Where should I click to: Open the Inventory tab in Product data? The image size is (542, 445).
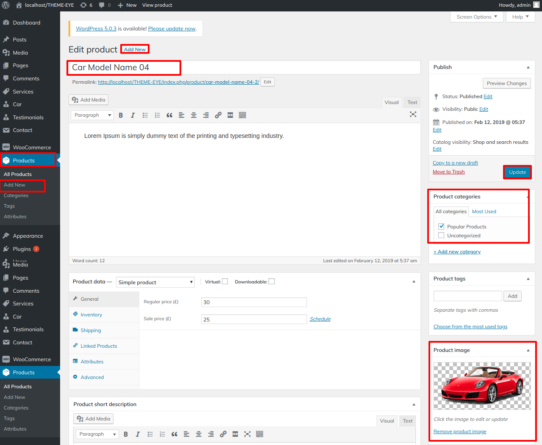[91, 315]
